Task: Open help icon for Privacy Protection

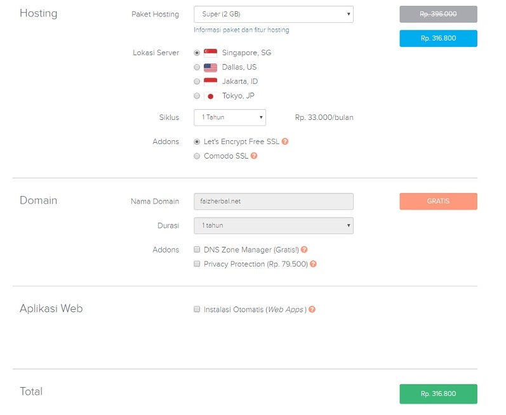Action: tap(313, 264)
